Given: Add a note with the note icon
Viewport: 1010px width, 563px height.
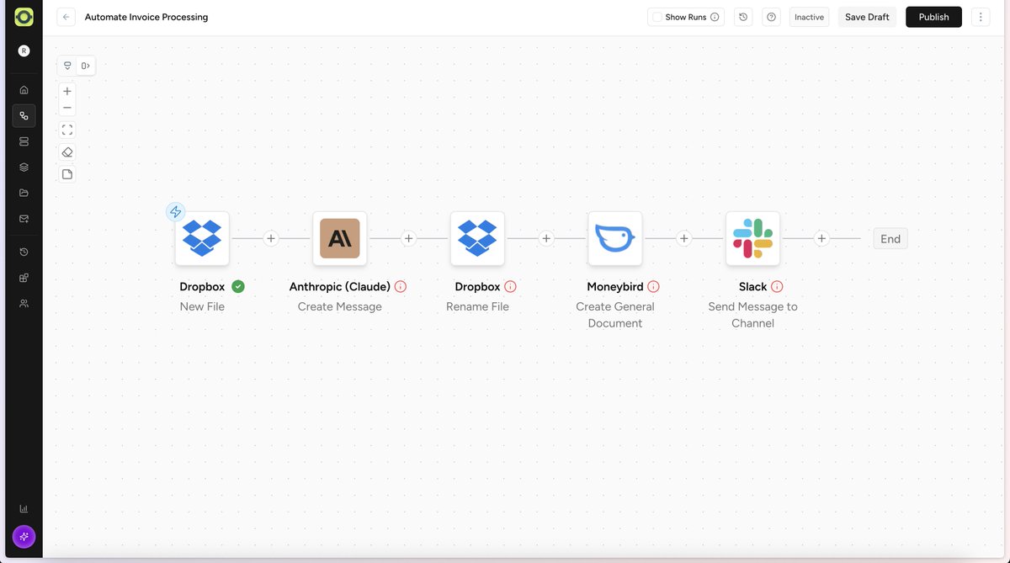Looking at the screenshot, I should 67,174.
